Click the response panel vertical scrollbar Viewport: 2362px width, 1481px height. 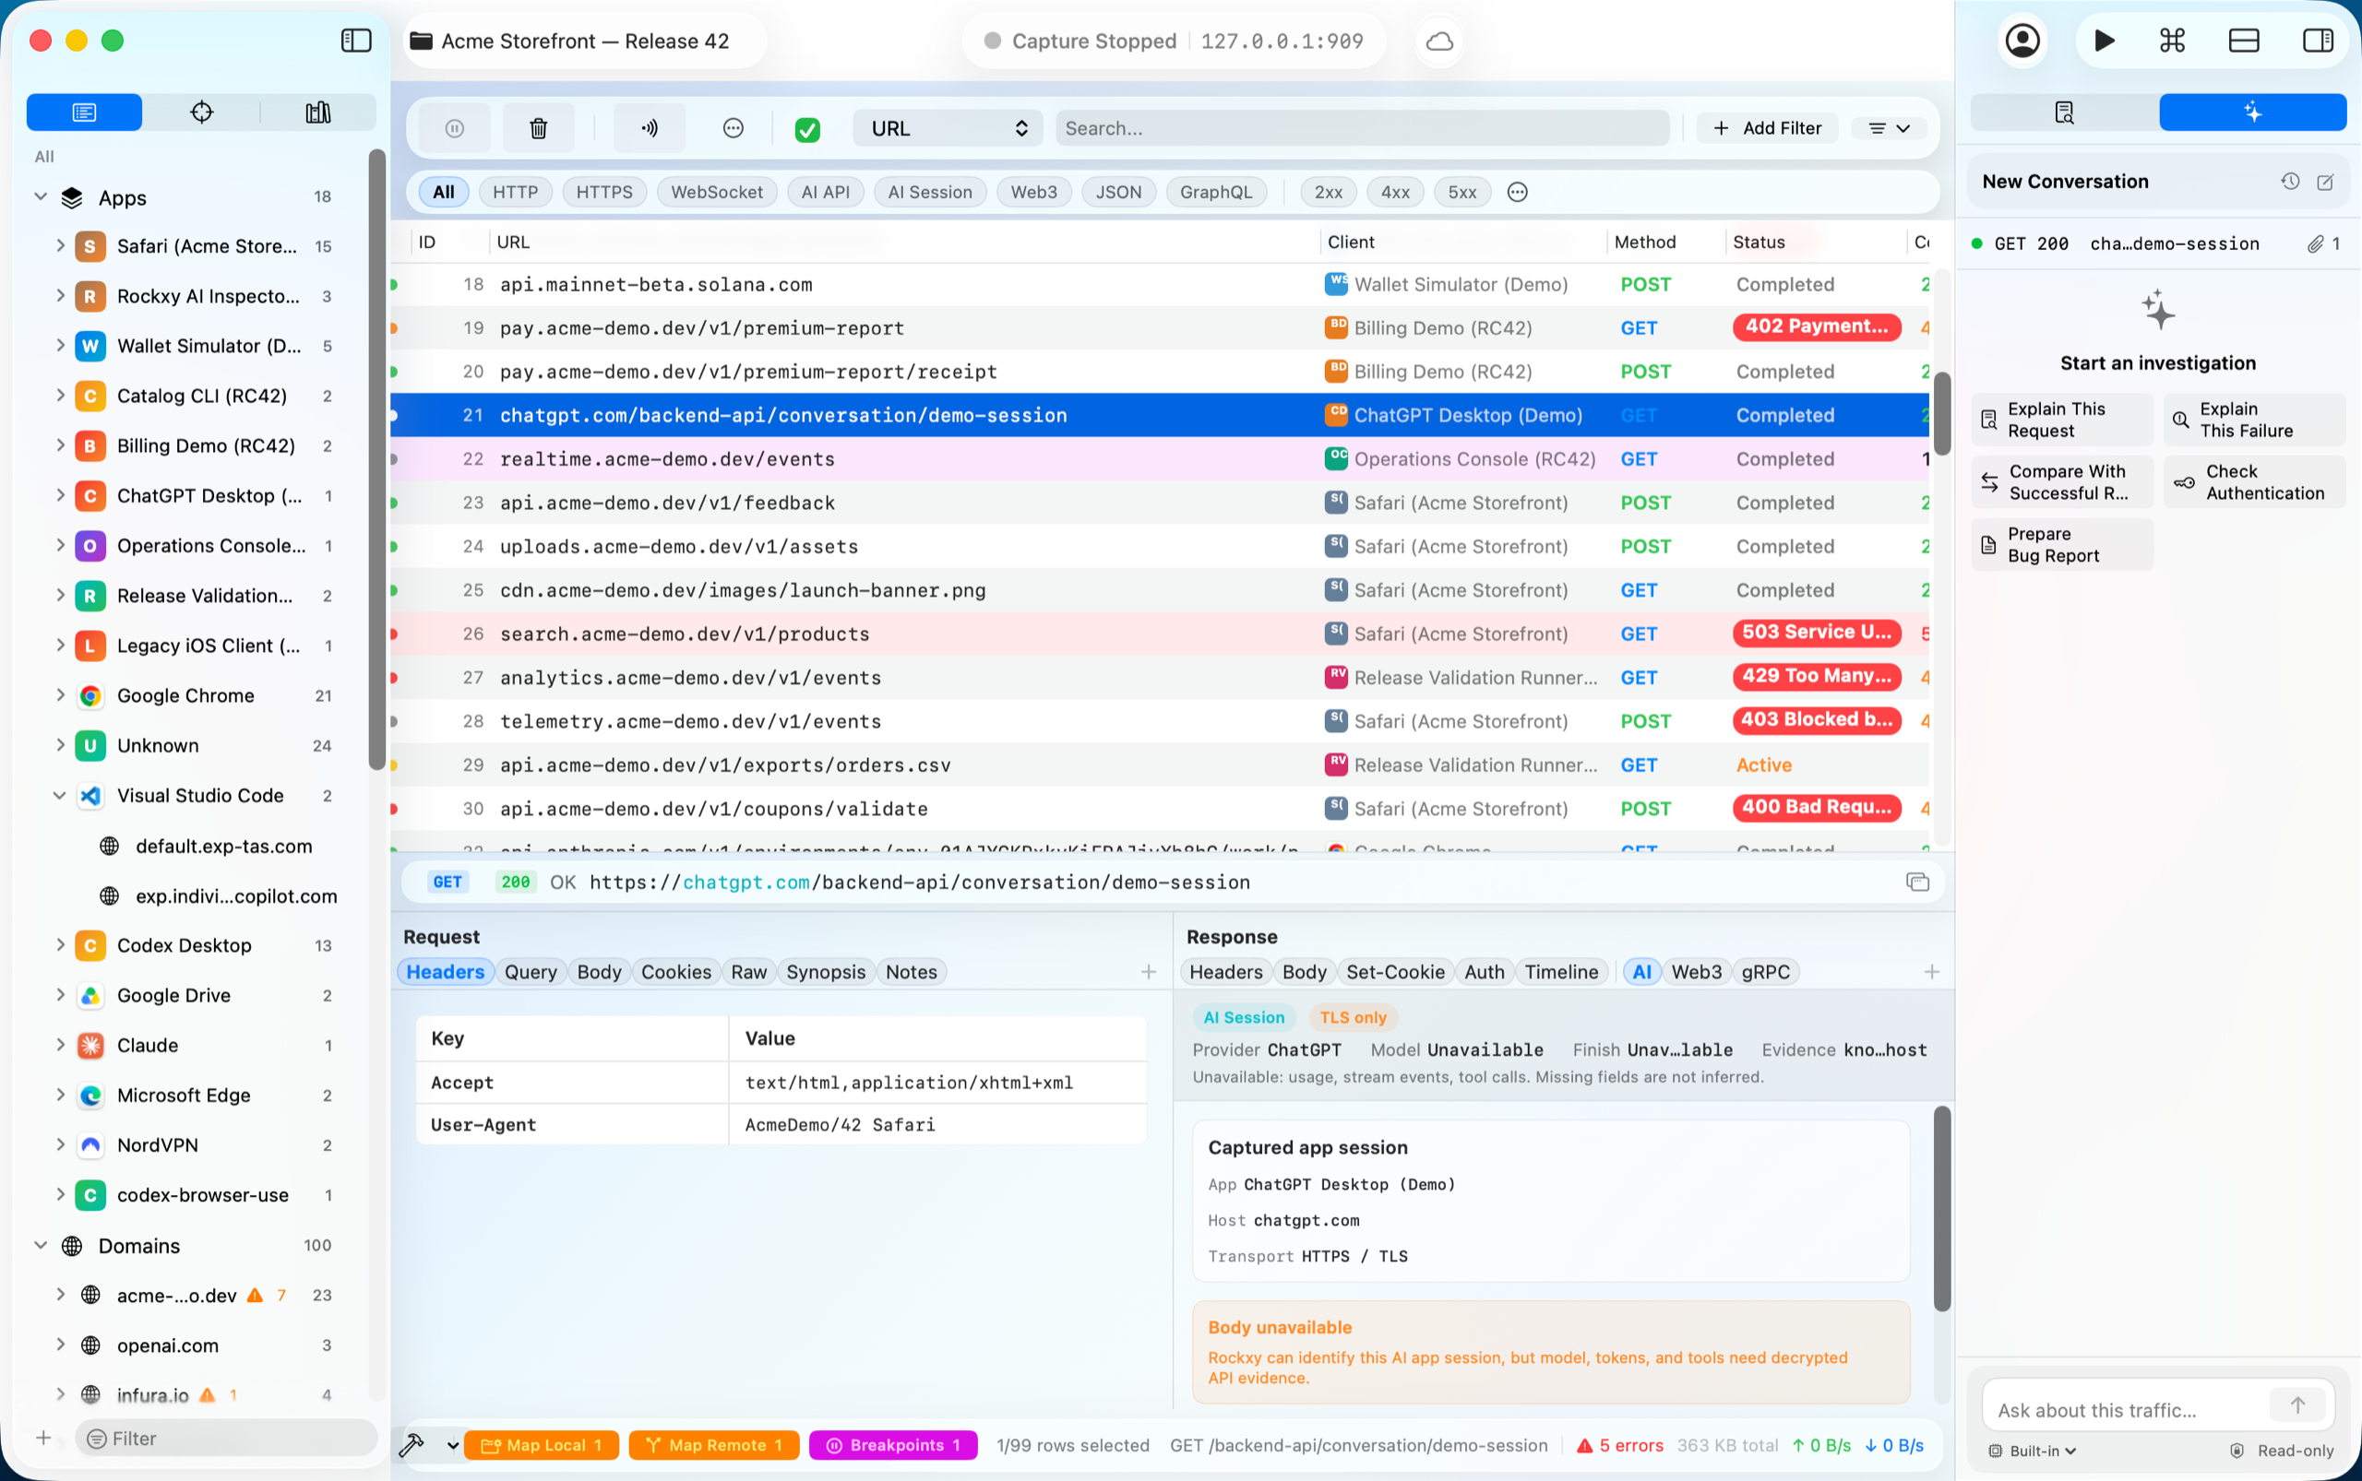tap(1941, 1208)
